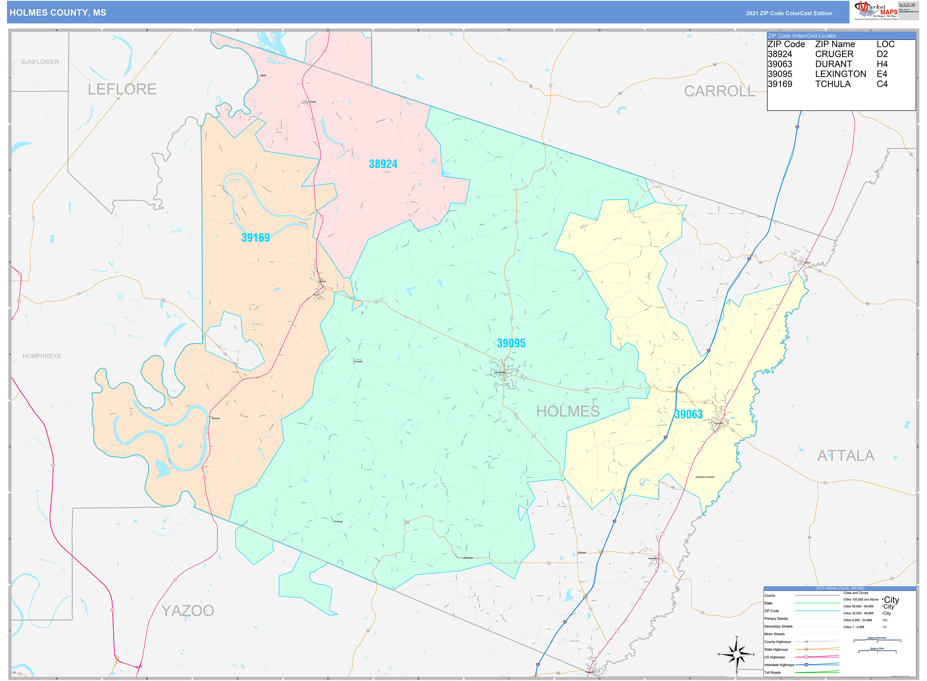Click the Cities and Towns legend heading
This screenshot has width=927, height=681.
[856, 593]
